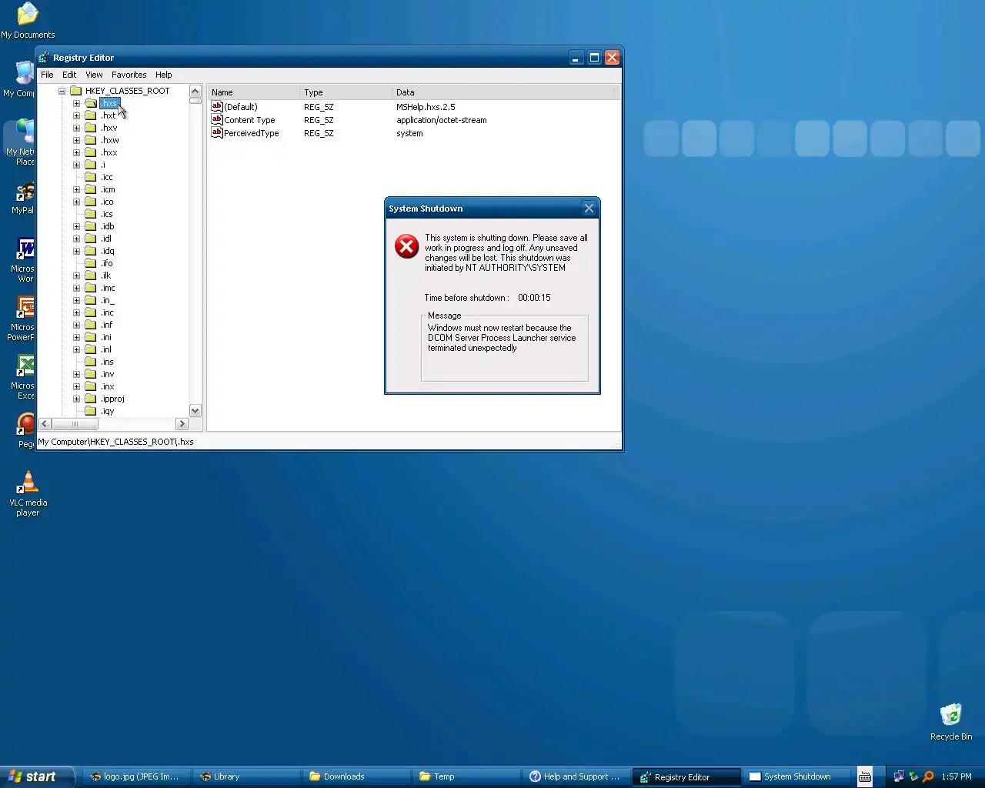The width and height of the screenshot is (985, 788).
Task: Open the Help menu in Registry Editor
Action: [163, 75]
